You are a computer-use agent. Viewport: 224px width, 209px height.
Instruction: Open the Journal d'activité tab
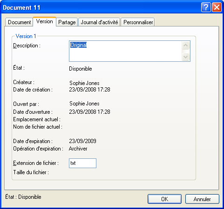99,22
